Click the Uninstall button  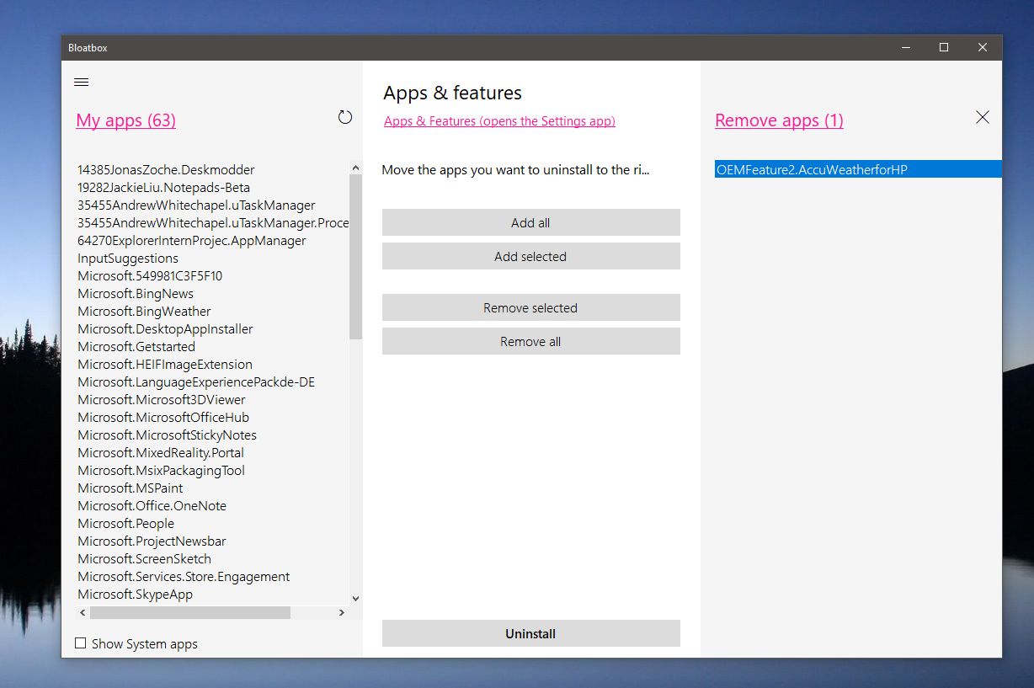pyautogui.click(x=530, y=633)
